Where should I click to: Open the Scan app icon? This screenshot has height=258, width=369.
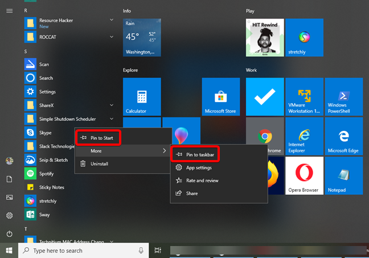coord(30,64)
